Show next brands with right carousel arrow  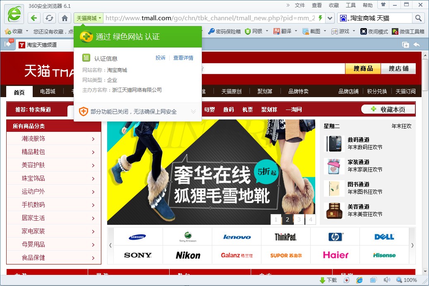click(x=412, y=245)
